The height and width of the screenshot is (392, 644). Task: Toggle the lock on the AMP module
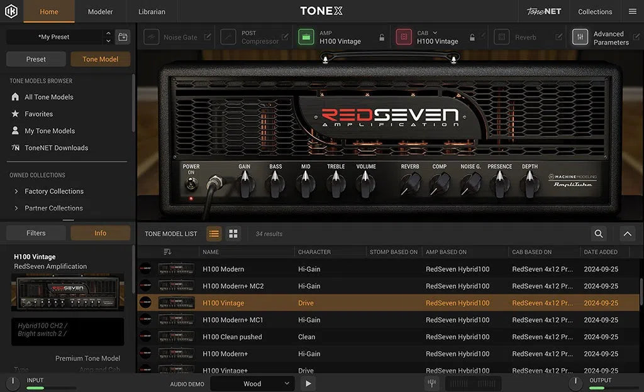(x=382, y=37)
